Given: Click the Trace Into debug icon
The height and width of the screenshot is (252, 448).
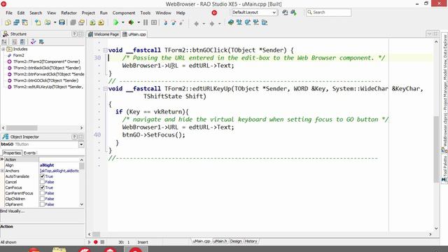Looking at the screenshot, I should [166, 22].
